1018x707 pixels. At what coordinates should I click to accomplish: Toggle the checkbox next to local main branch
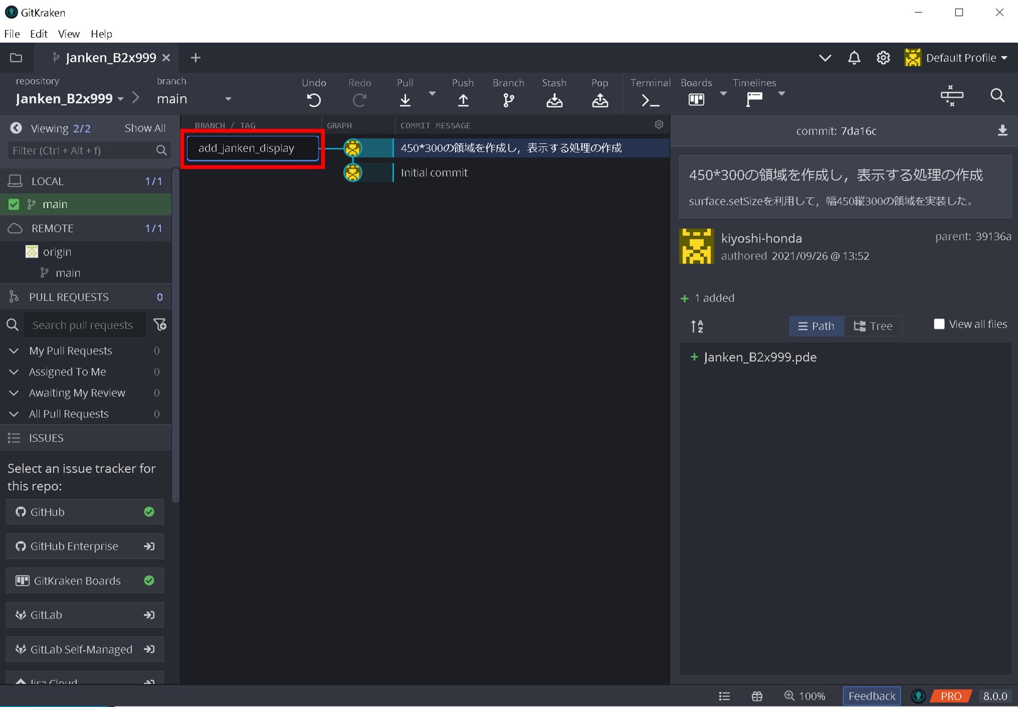point(14,204)
